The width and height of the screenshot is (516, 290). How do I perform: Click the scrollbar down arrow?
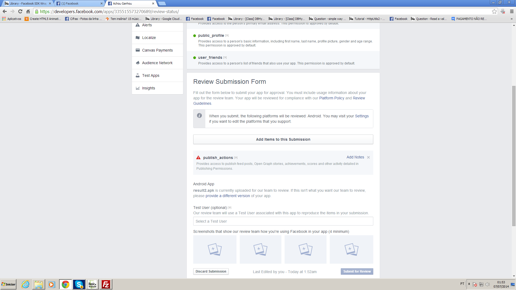(x=514, y=276)
